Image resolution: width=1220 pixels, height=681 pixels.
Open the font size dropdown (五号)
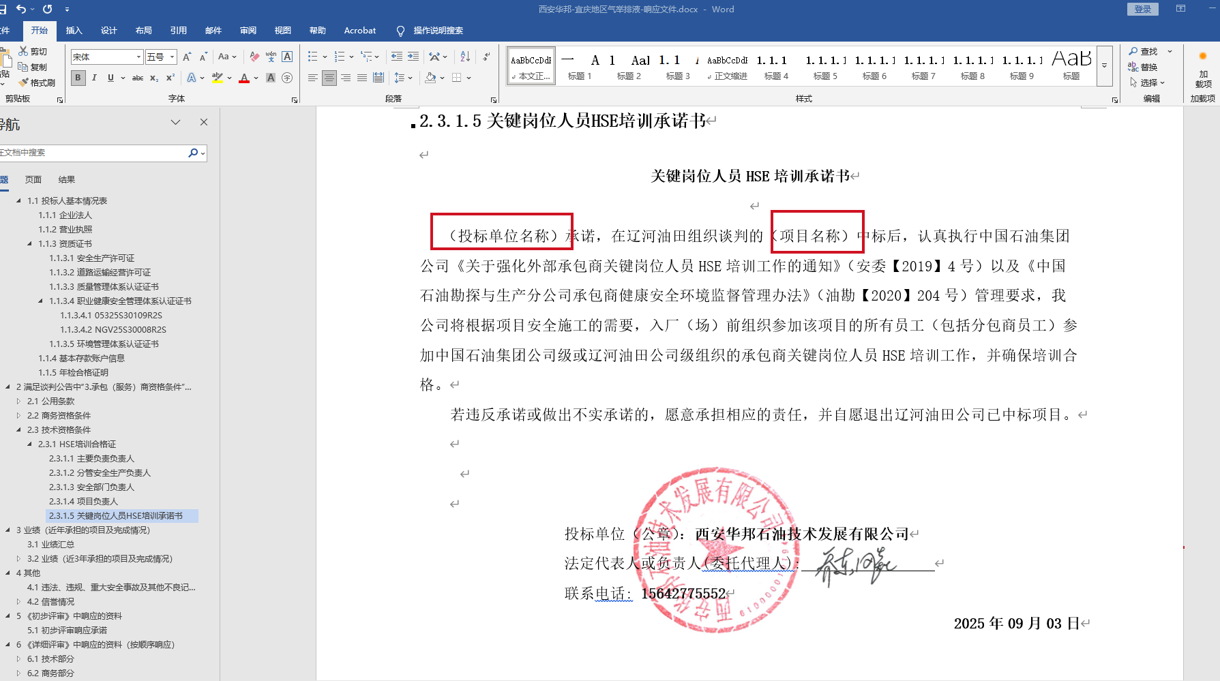[173, 57]
